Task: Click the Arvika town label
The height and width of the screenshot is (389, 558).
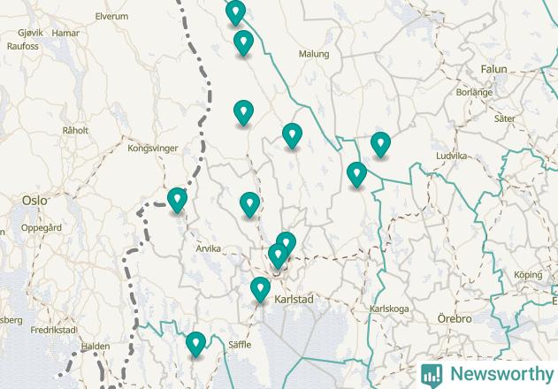Action: pos(208,248)
